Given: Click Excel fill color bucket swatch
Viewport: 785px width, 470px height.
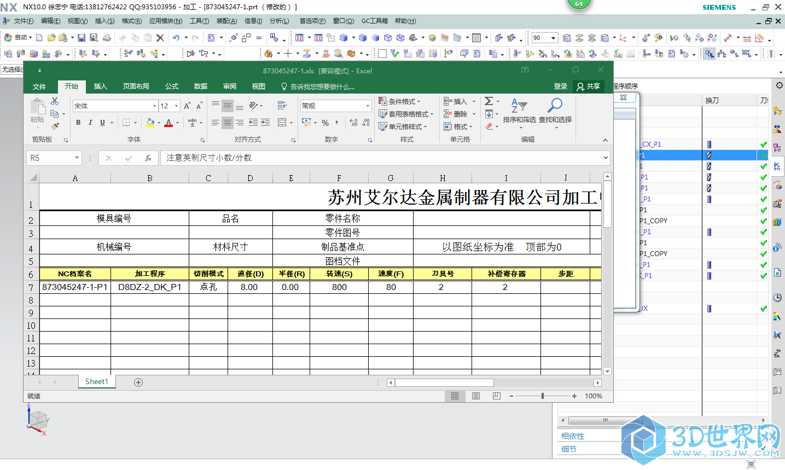Looking at the screenshot, I should pos(150,123).
